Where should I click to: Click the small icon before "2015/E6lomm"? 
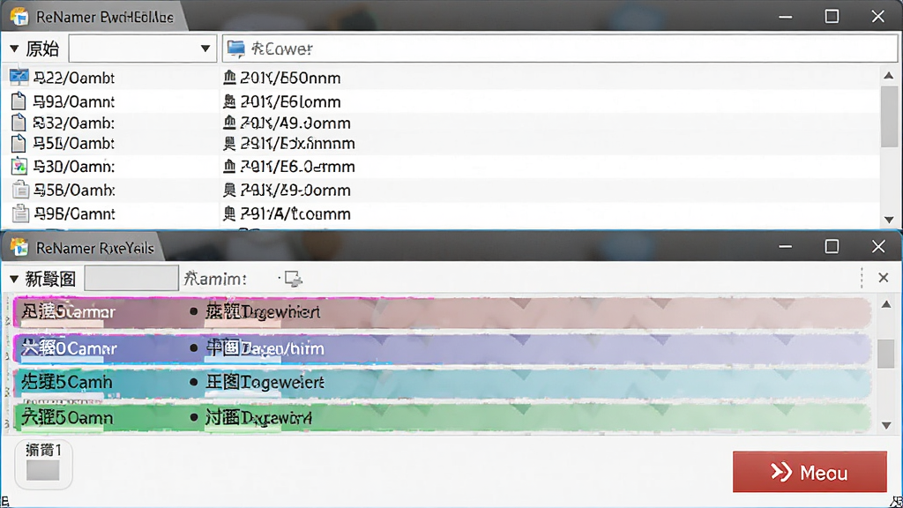coord(229,101)
